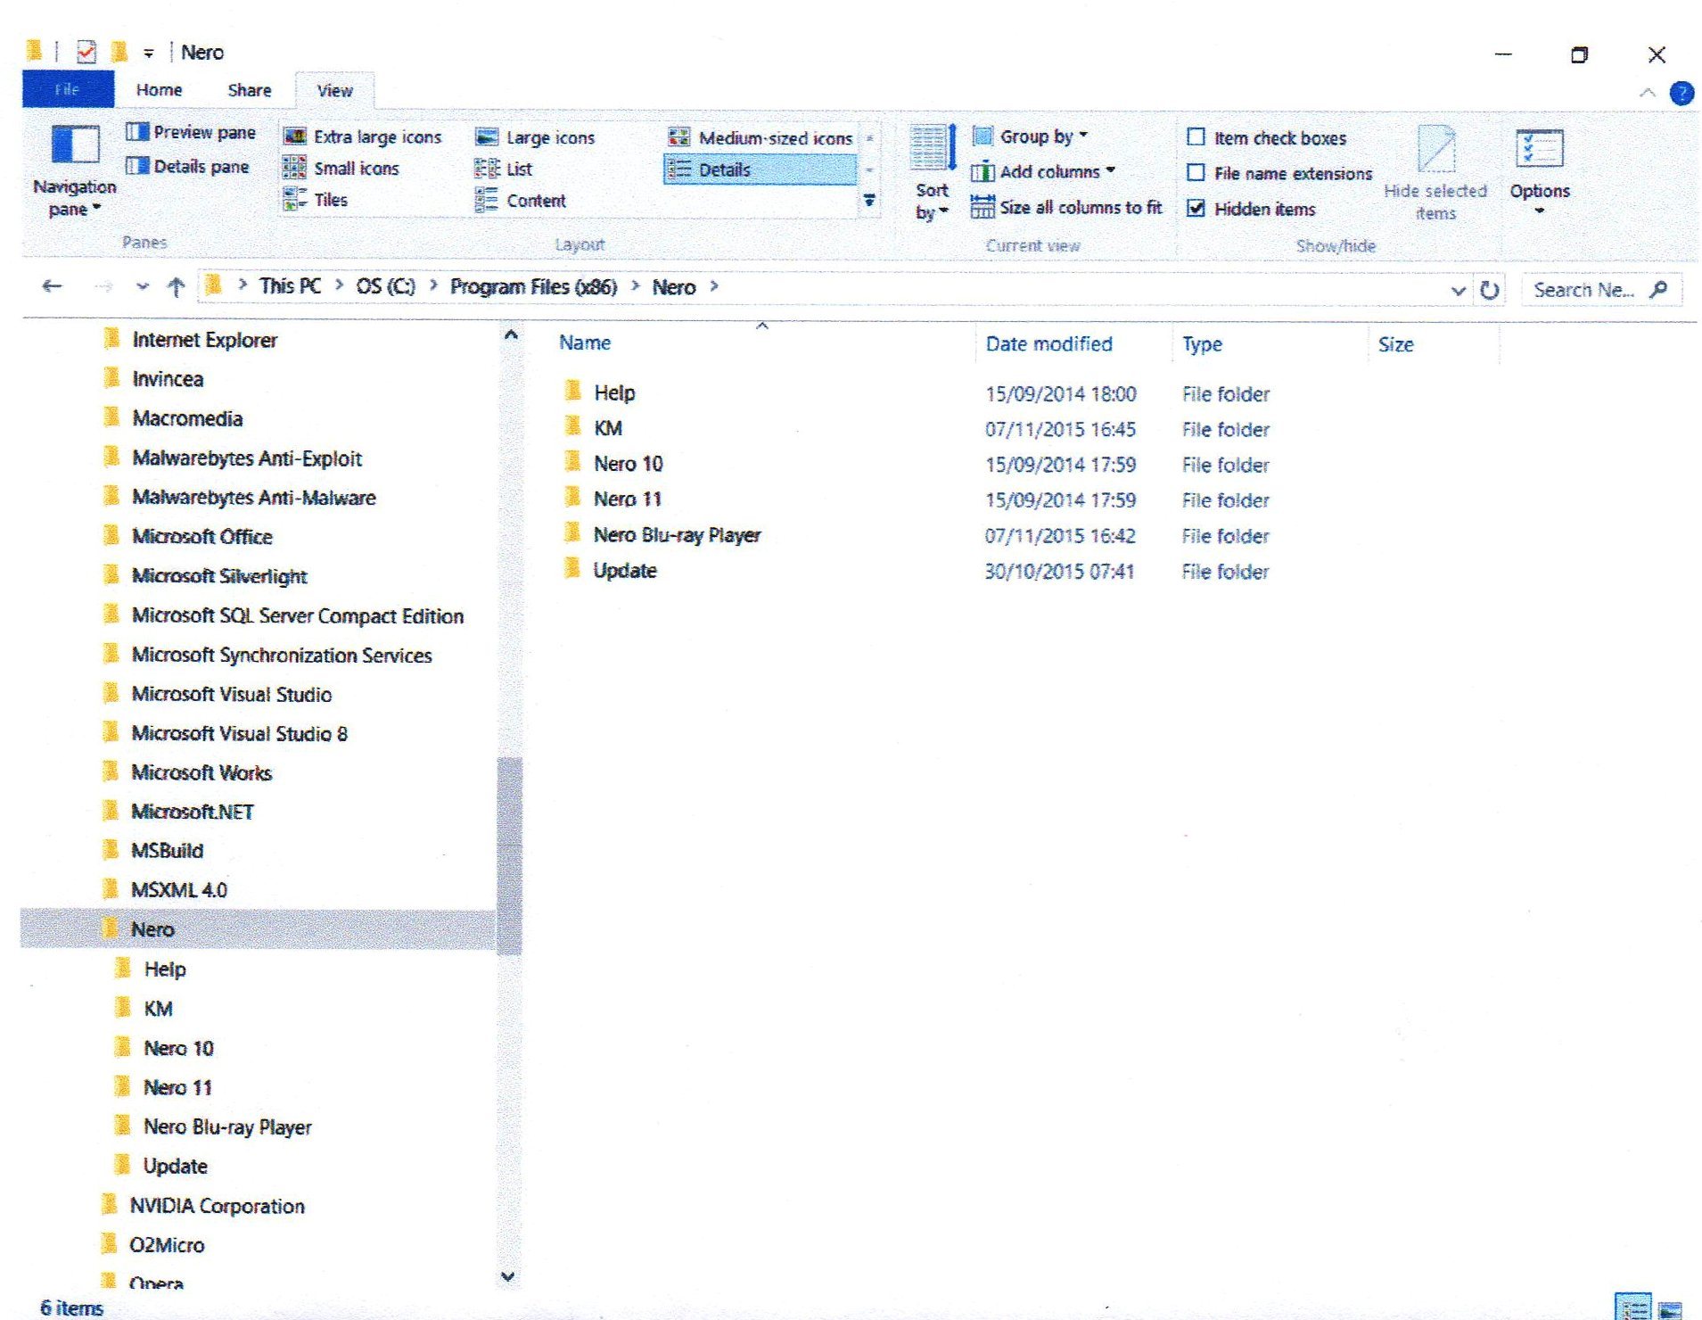Open the File menu
The image size is (1702, 1320).
pos(68,89)
